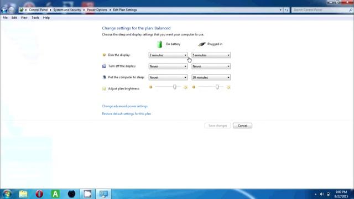Open Change advanced power settings link
The height and width of the screenshot is (199, 354).
click(124, 106)
